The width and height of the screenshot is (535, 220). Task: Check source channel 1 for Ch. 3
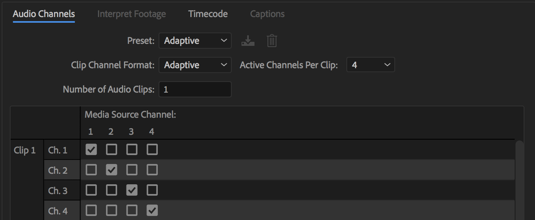tap(91, 190)
